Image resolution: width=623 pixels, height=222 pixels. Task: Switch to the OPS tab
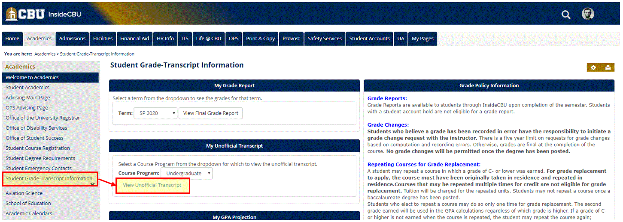click(234, 38)
